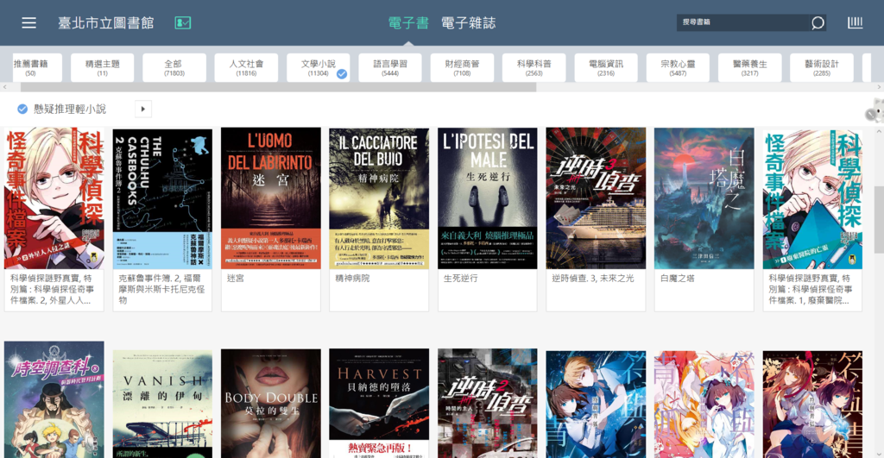This screenshot has width=884, height=458.
Task: Click the category bar scroll-left arrow
Action: pyautogui.click(x=4, y=87)
